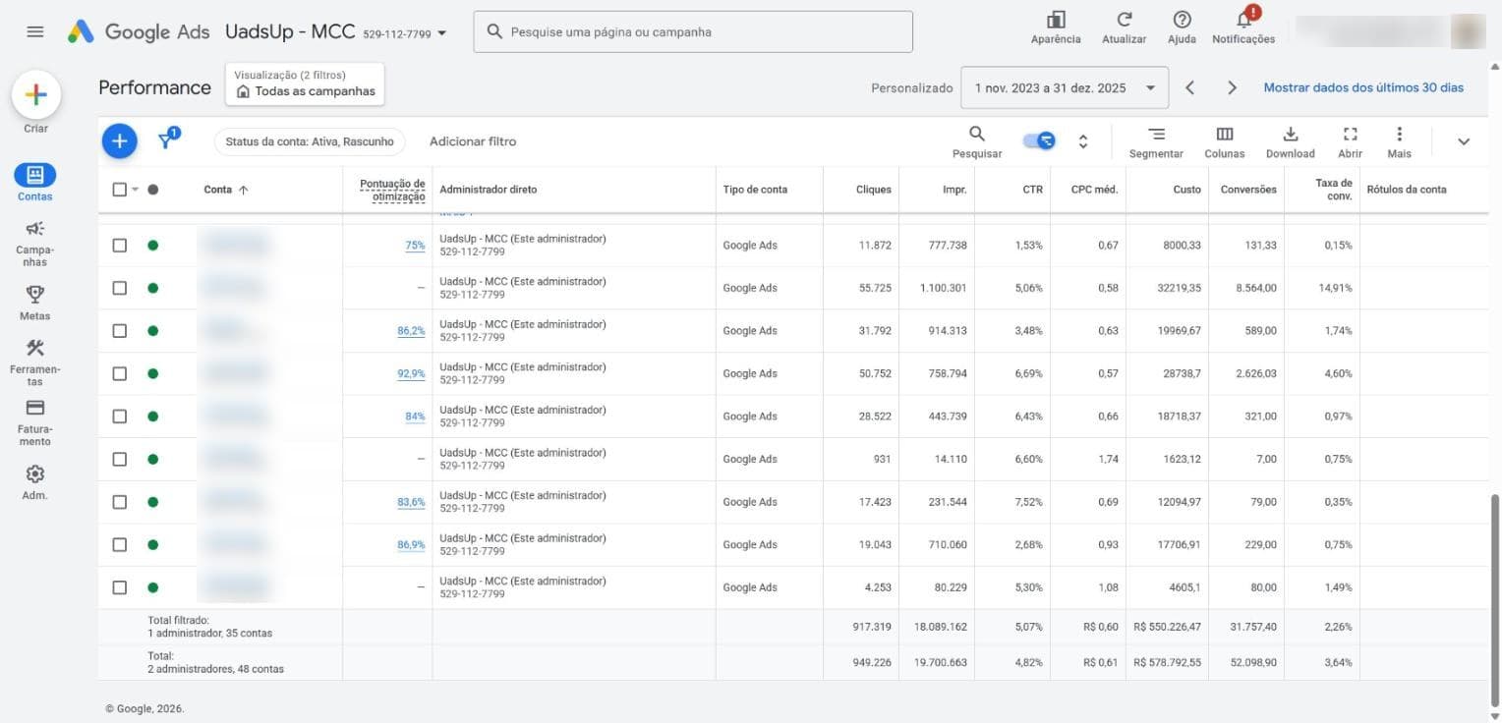Open Contas in the sidebar
Viewport: 1502px width, 723px height.
tap(35, 183)
